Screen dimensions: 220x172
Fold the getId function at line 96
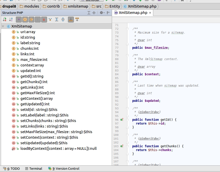[127, 120]
